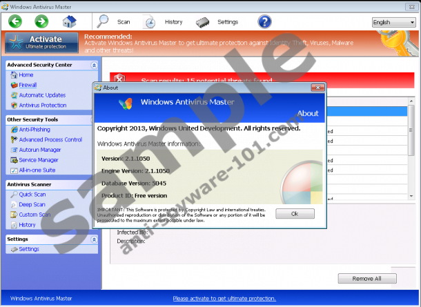Click the green forward arrow icon

[41, 21]
